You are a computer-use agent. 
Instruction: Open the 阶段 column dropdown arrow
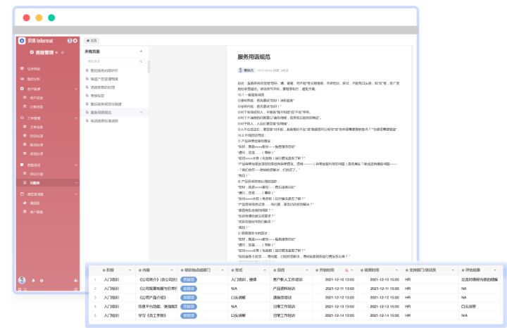(x=130, y=270)
